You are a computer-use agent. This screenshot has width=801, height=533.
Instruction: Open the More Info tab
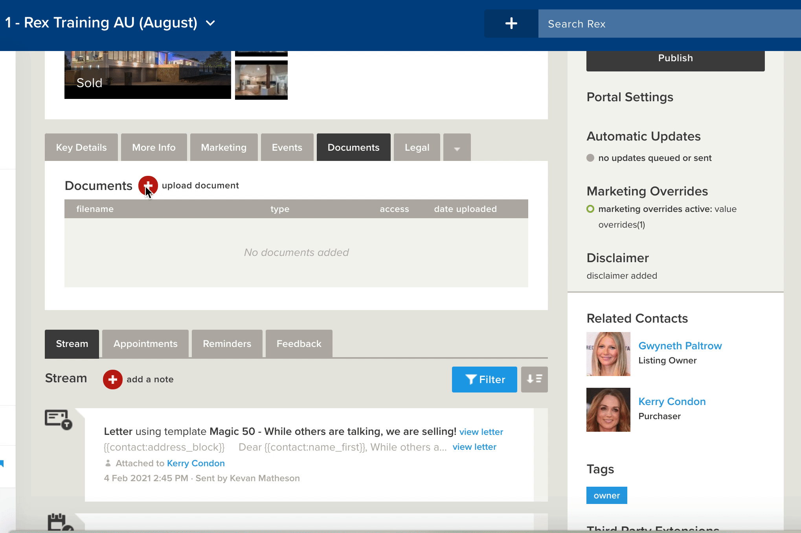[x=154, y=148]
